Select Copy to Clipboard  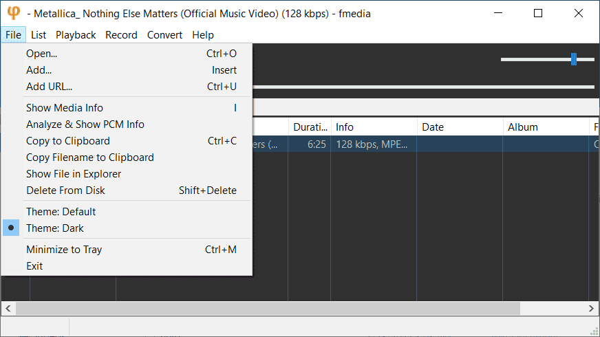[x=127, y=141]
